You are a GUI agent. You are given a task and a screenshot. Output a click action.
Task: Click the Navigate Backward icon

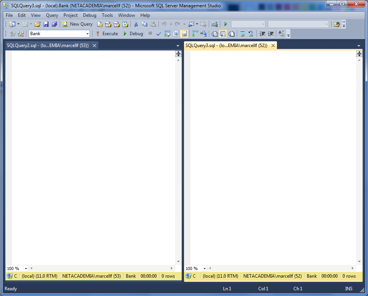click(191, 24)
